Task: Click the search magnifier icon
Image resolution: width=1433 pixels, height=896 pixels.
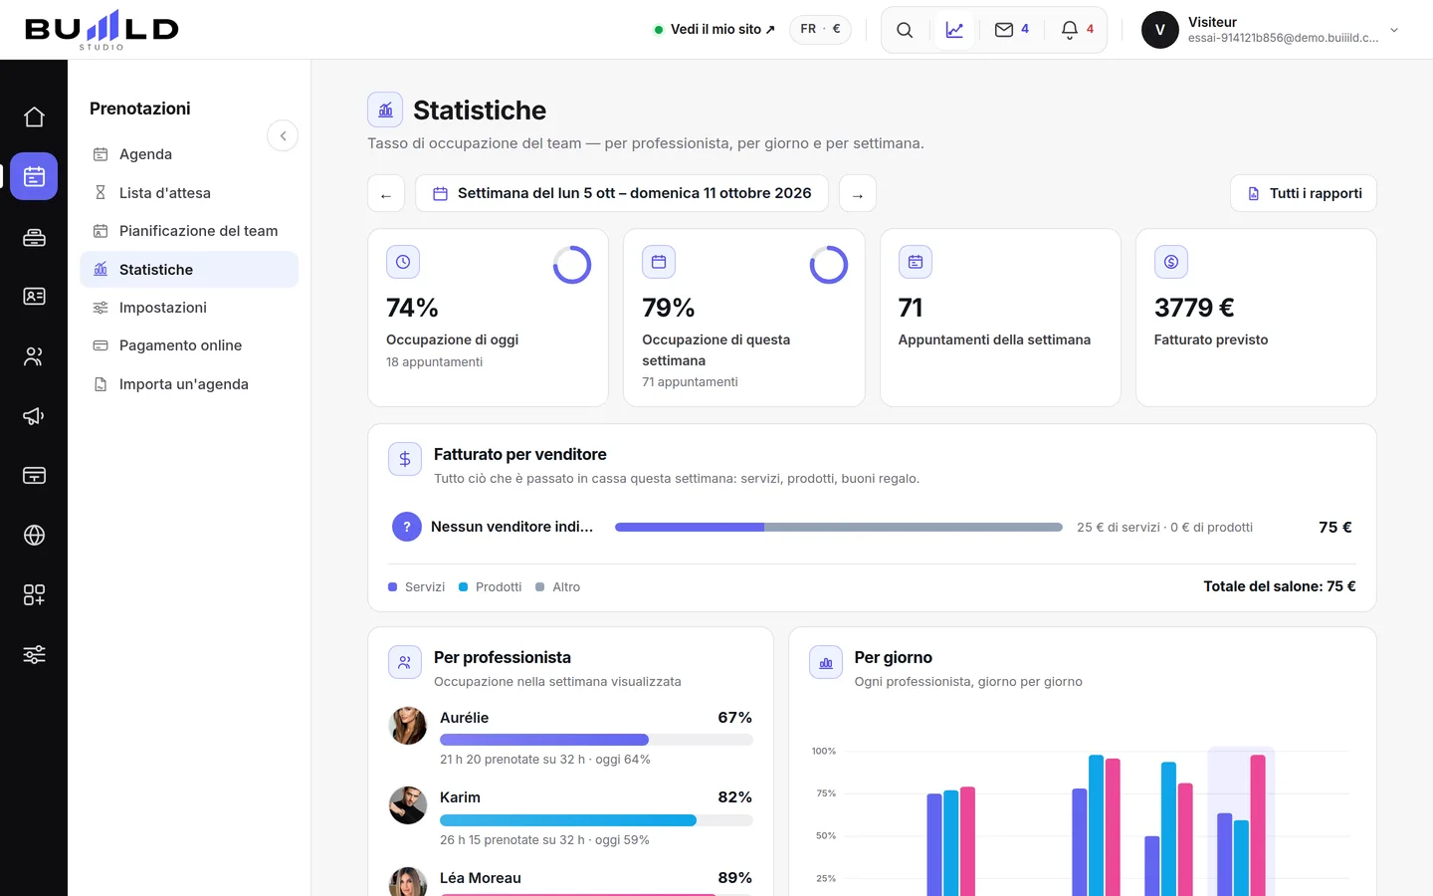Action: pyautogui.click(x=905, y=30)
